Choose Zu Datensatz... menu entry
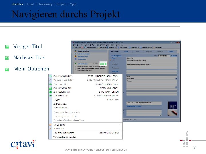The width and height of the screenshot is (206, 154). (86, 104)
